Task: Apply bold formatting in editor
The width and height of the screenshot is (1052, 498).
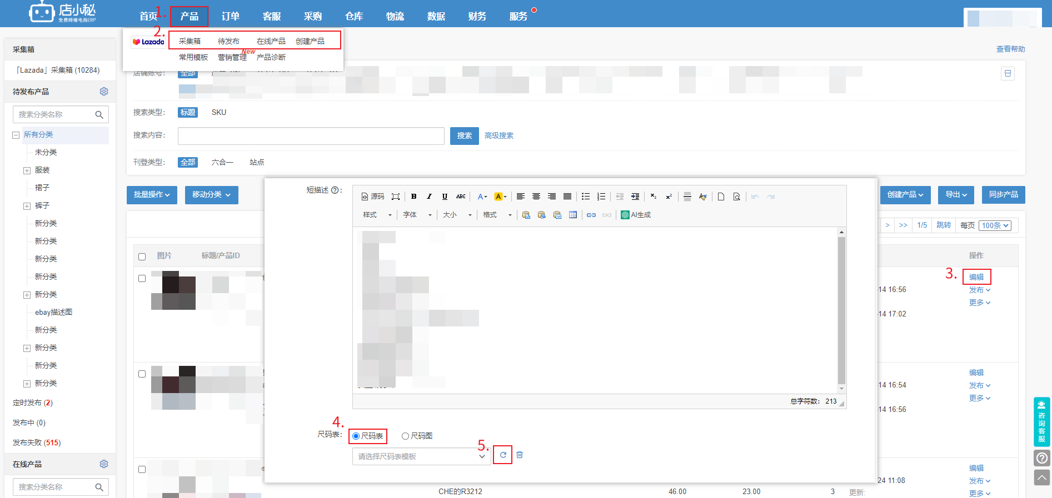Action: [x=413, y=197]
